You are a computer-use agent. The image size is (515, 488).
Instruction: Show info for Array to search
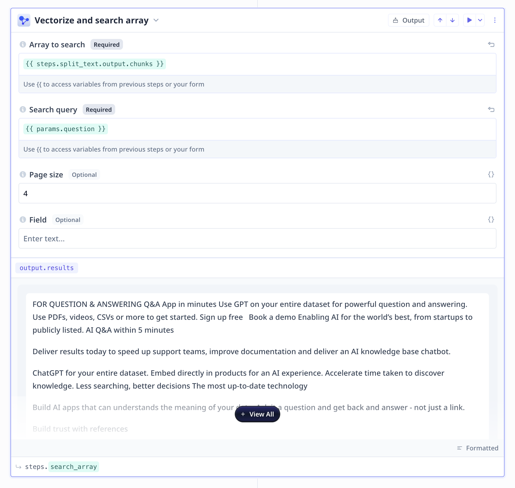coord(23,44)
